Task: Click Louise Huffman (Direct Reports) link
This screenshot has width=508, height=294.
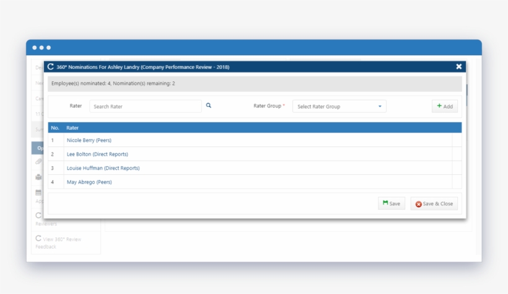Action: coord(103,168)
